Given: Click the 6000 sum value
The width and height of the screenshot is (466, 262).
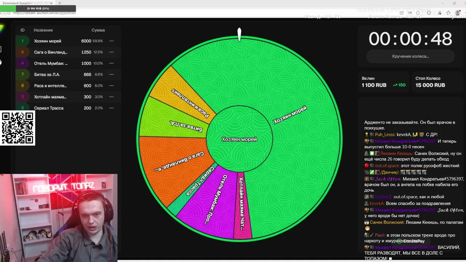Looking at the screenshot, I should point(86,41).
